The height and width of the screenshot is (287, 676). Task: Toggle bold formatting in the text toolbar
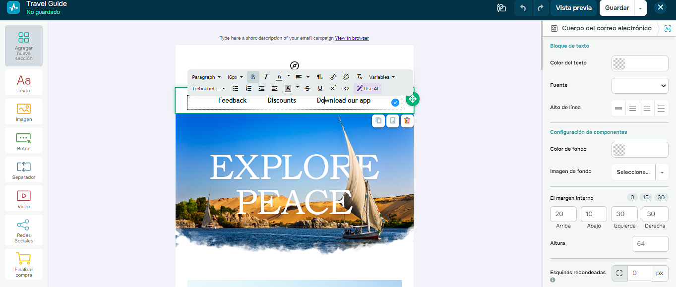click(x=253, y=77)
